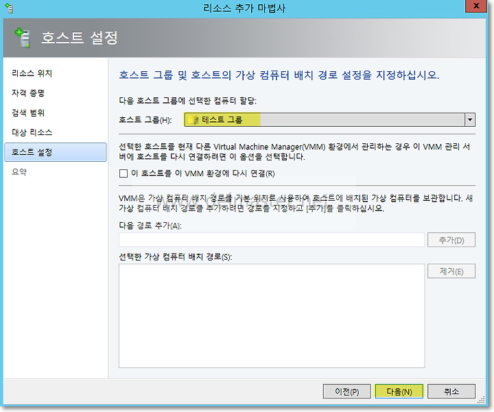494x412 pixels.
Task: Select the 호스트 설정 step
Action: (x=56, y=152)
